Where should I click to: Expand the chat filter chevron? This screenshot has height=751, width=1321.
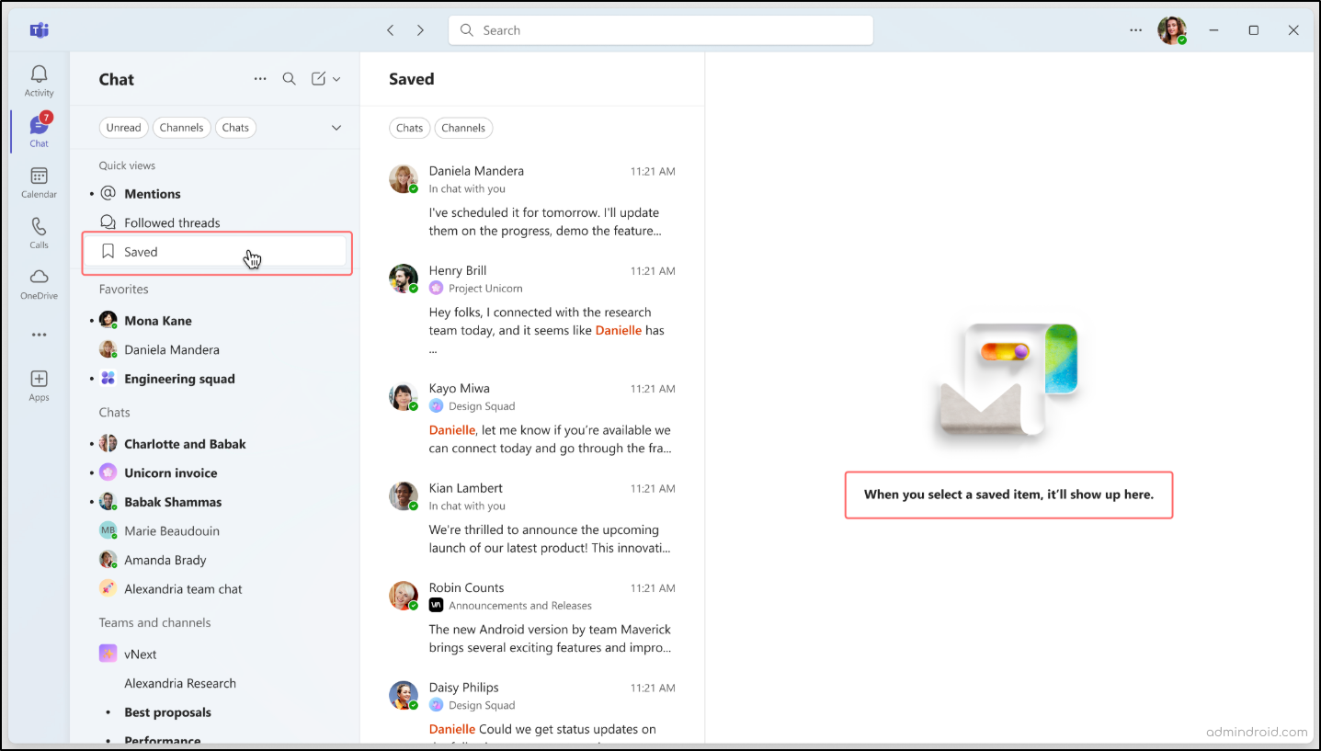(x=336, y=128)
